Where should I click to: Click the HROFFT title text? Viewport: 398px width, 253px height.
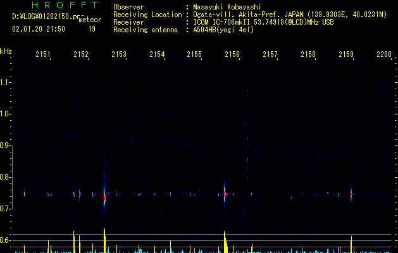pos(65,5)
